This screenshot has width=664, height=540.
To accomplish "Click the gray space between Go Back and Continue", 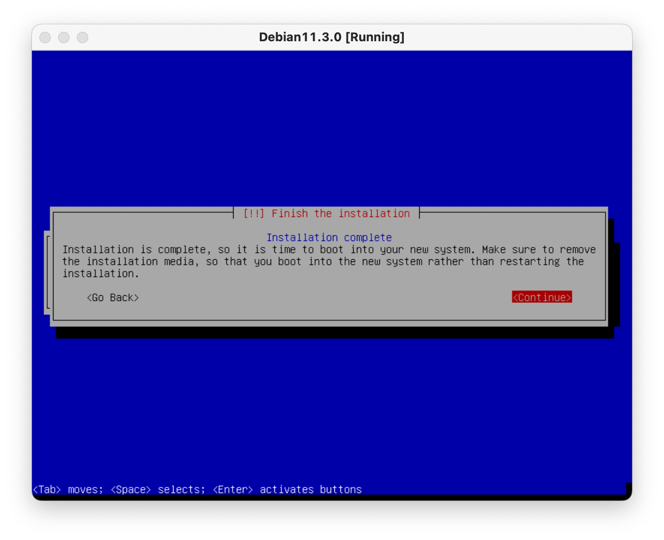I will tap(324, 298).
